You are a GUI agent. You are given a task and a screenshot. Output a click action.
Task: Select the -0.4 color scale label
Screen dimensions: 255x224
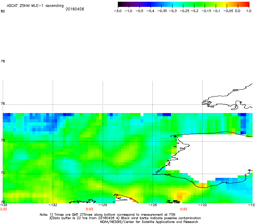pyautogui.click(x=151, y=11)
